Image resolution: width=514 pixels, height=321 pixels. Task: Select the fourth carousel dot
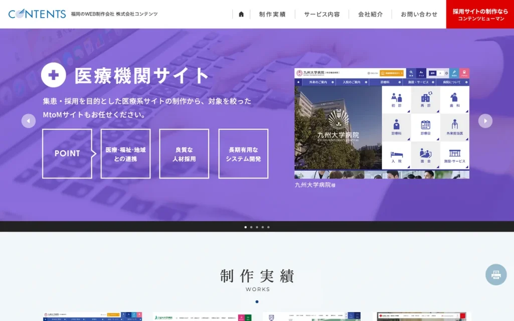coord(263,227)
